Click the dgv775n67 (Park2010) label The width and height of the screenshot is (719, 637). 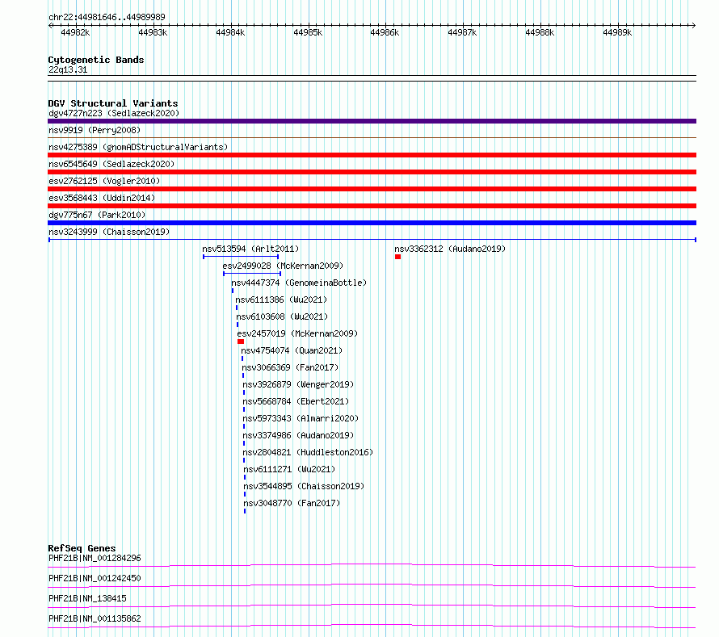[x=97, y=215]
